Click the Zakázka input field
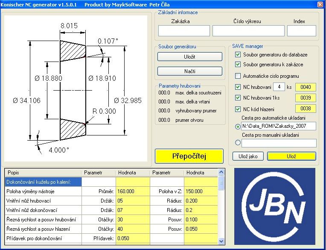Viewport: 326px width, 250px height. [184, 31]
